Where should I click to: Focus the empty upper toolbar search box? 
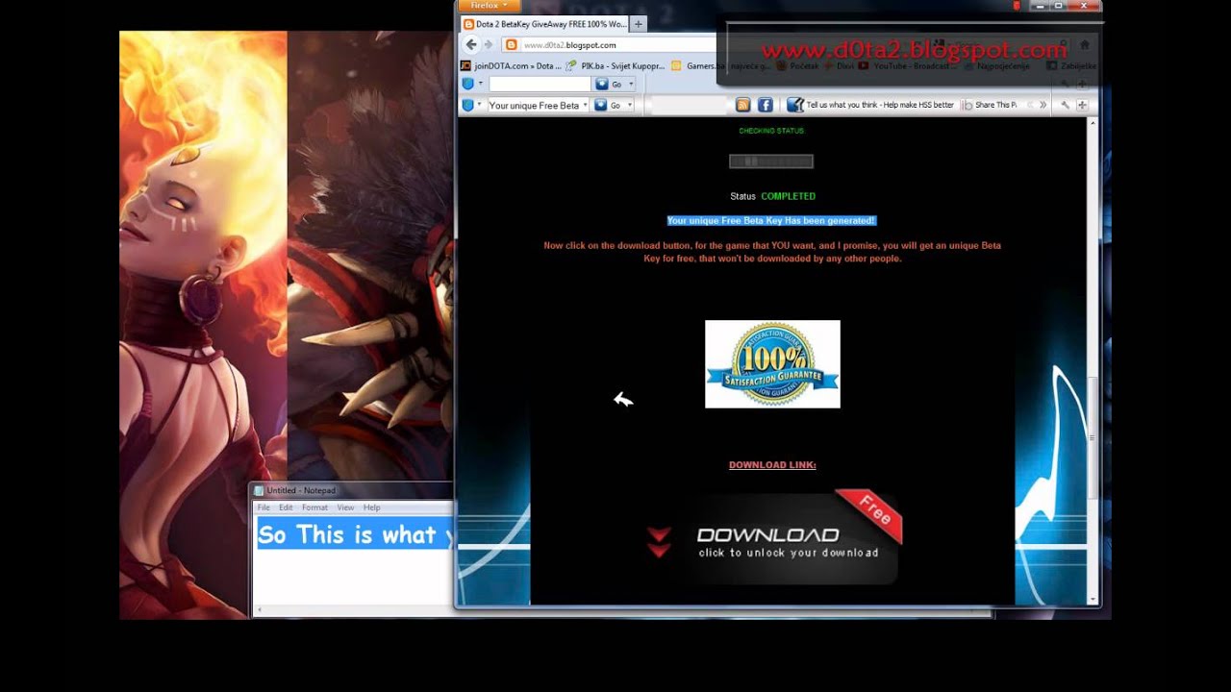click(x=539, y=84)
